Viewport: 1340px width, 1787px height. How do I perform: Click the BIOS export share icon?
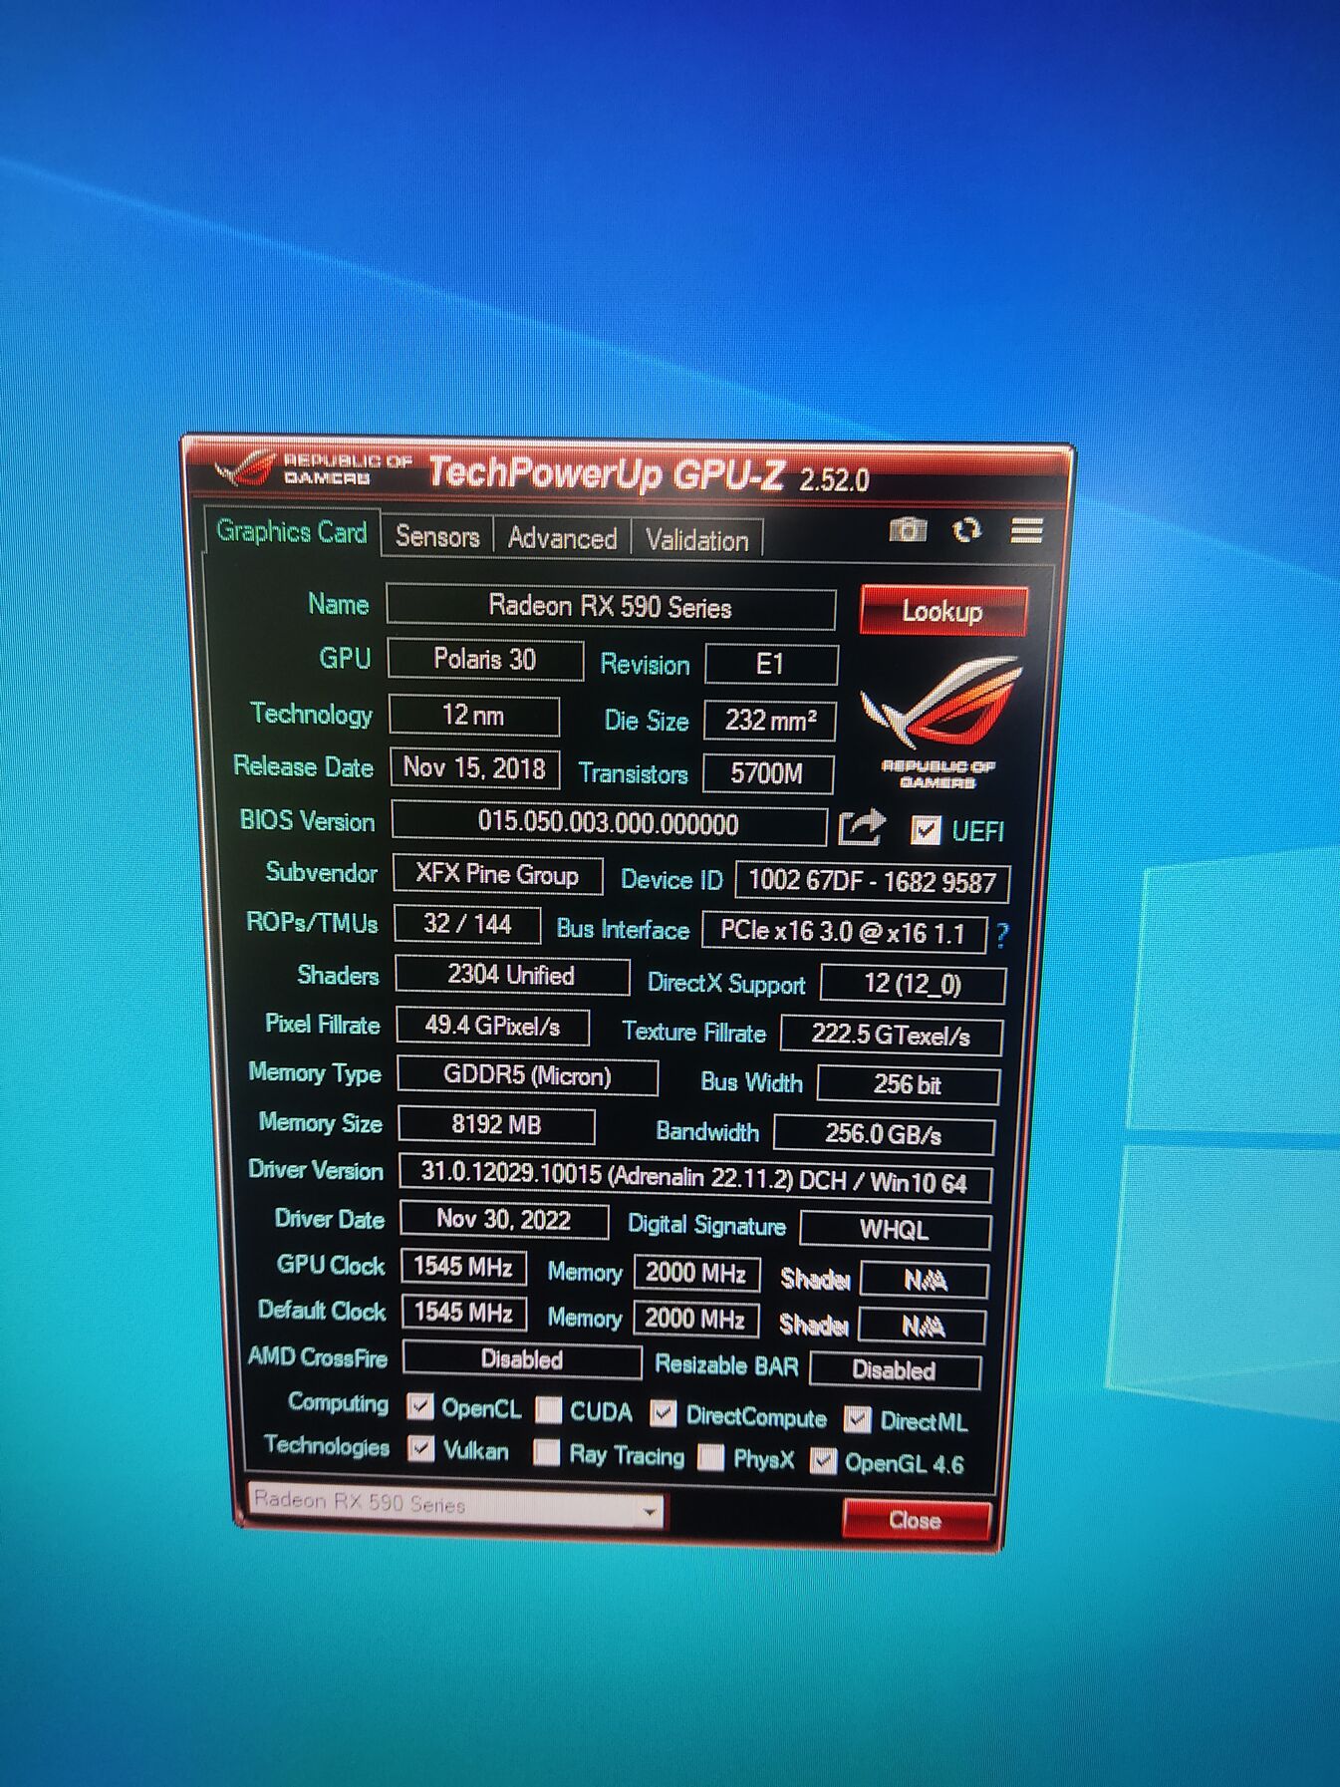click(862, 826)
